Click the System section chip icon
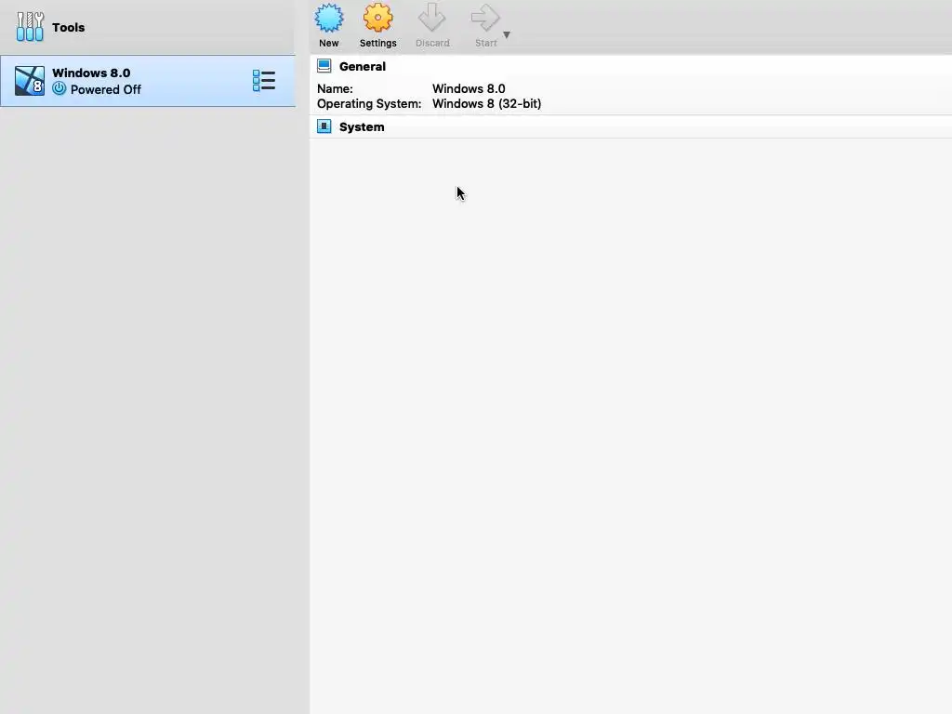Screen dimensions: 952x714 (x=324, y=126)
